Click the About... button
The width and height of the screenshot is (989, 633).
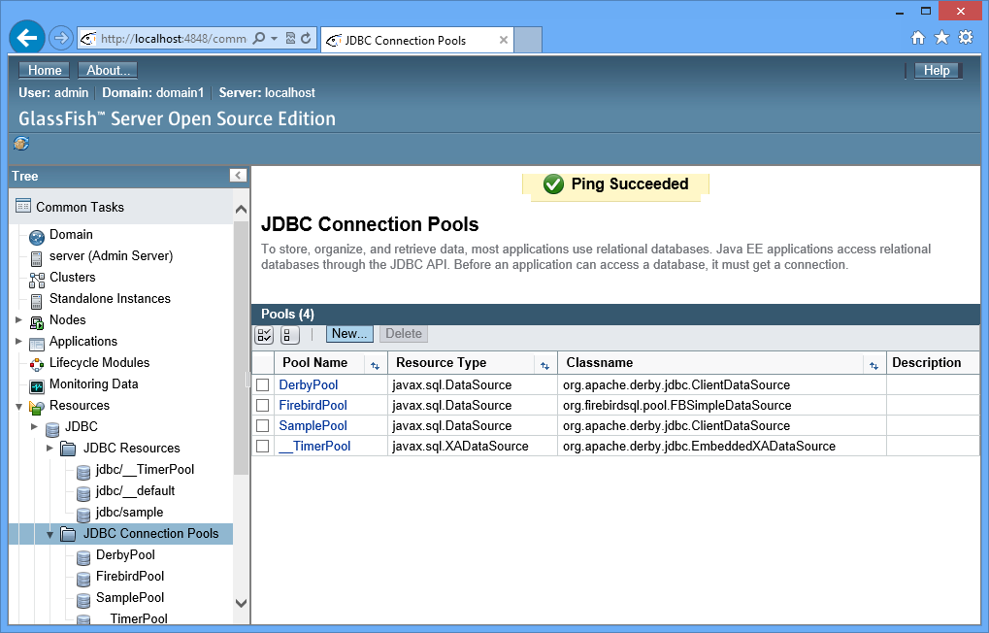coord(108,70)
